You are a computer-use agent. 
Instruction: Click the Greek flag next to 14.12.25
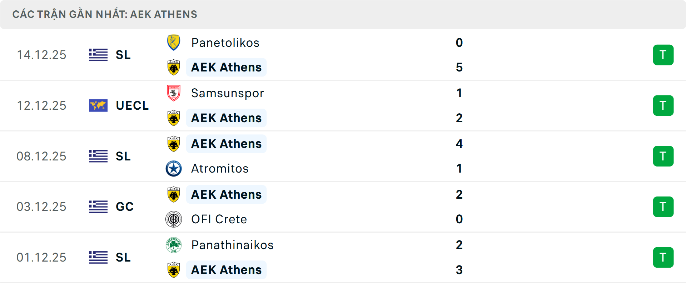tap(98, 55)
